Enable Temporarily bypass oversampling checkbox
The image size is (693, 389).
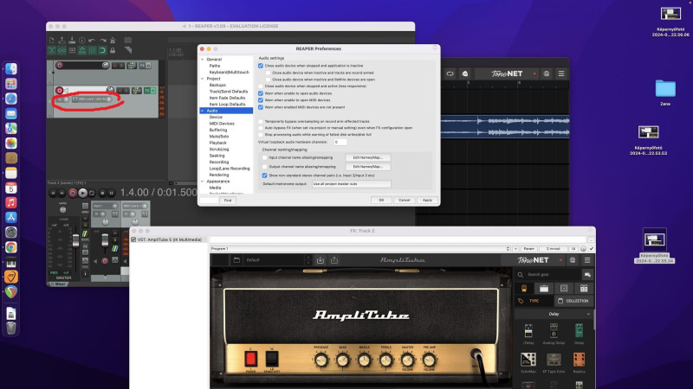point(261,121)
